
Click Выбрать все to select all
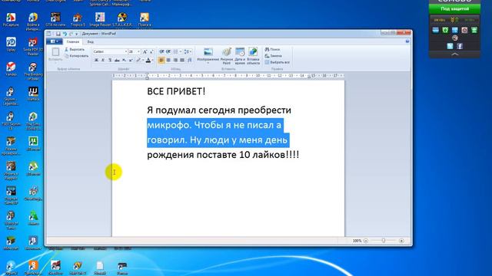pos(277,62)
